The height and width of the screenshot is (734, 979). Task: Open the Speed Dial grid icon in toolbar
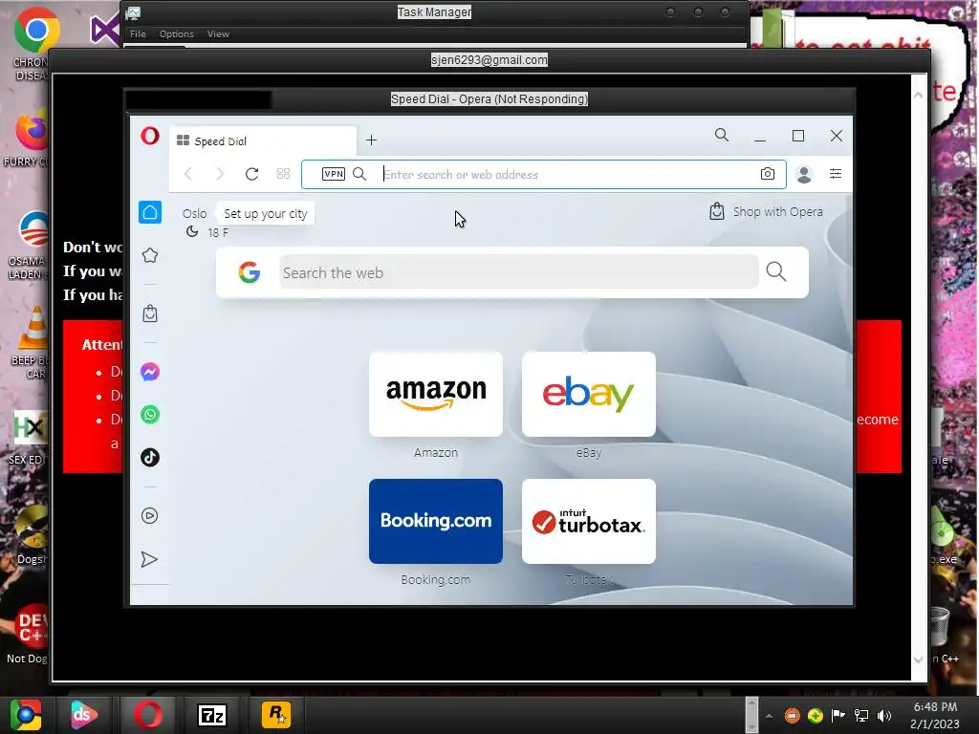pos(283,174)
